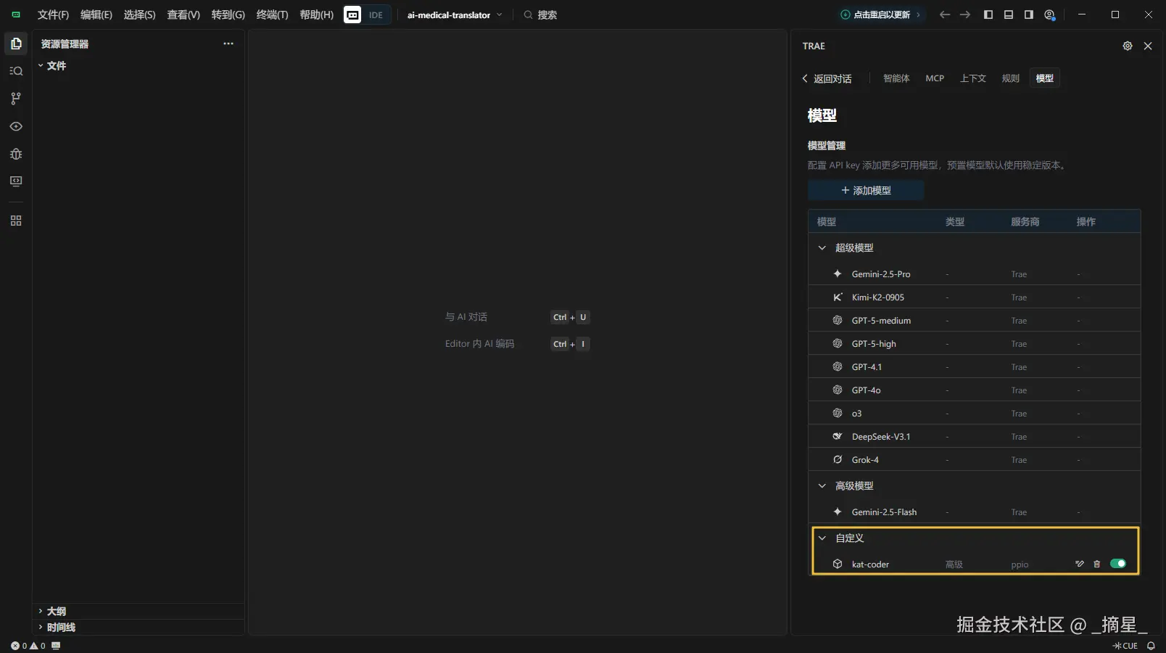The image size is (1166, 653).
Task: Open the 编辑(E) menu
Action: click(96, 15)
